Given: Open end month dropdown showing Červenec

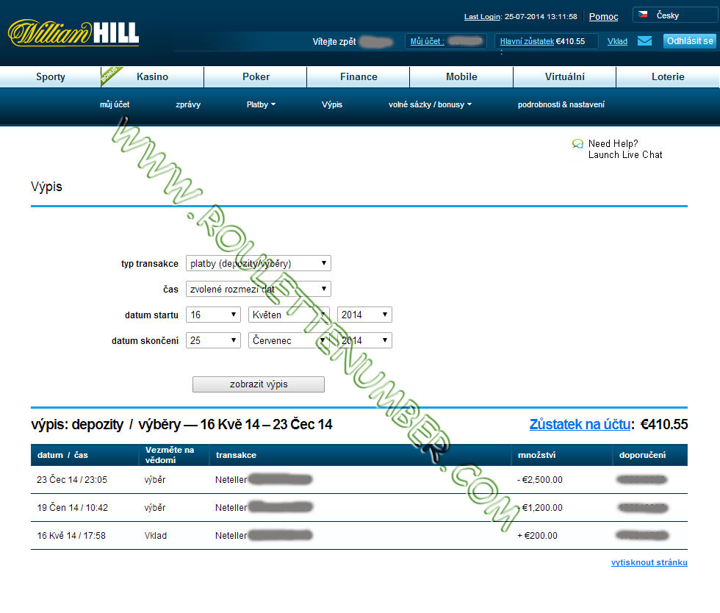Looking at the screenshot, I should 289,340.
